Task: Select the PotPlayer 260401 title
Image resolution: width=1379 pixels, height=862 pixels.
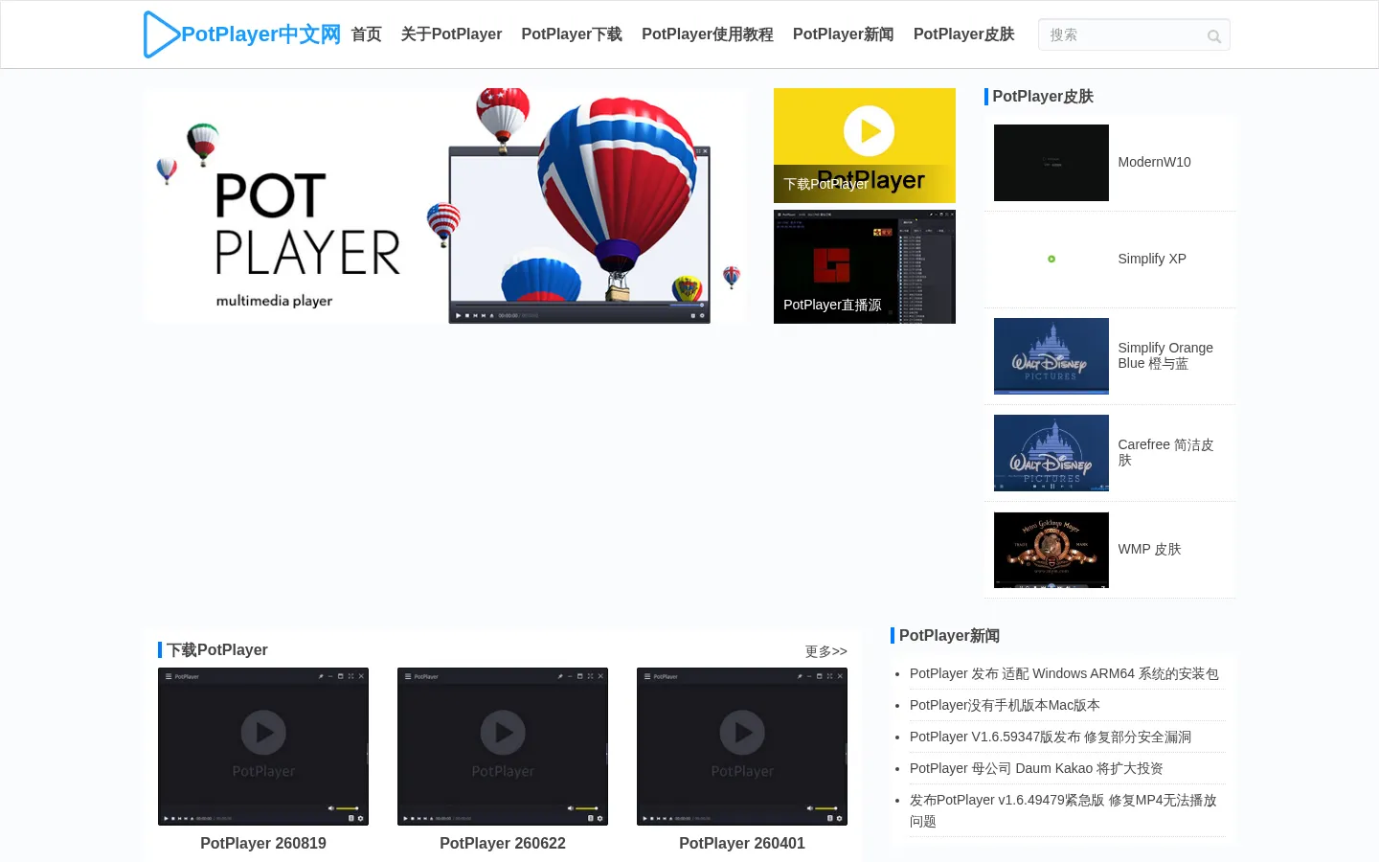Action: 742,843
